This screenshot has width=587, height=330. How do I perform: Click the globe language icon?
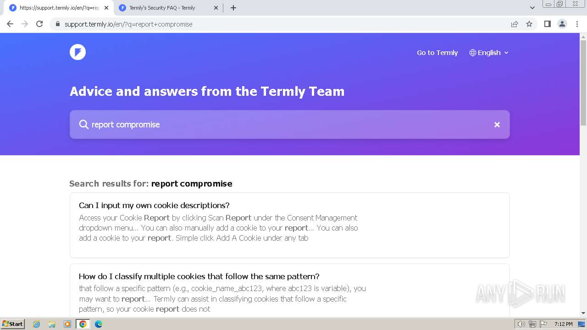472,53
